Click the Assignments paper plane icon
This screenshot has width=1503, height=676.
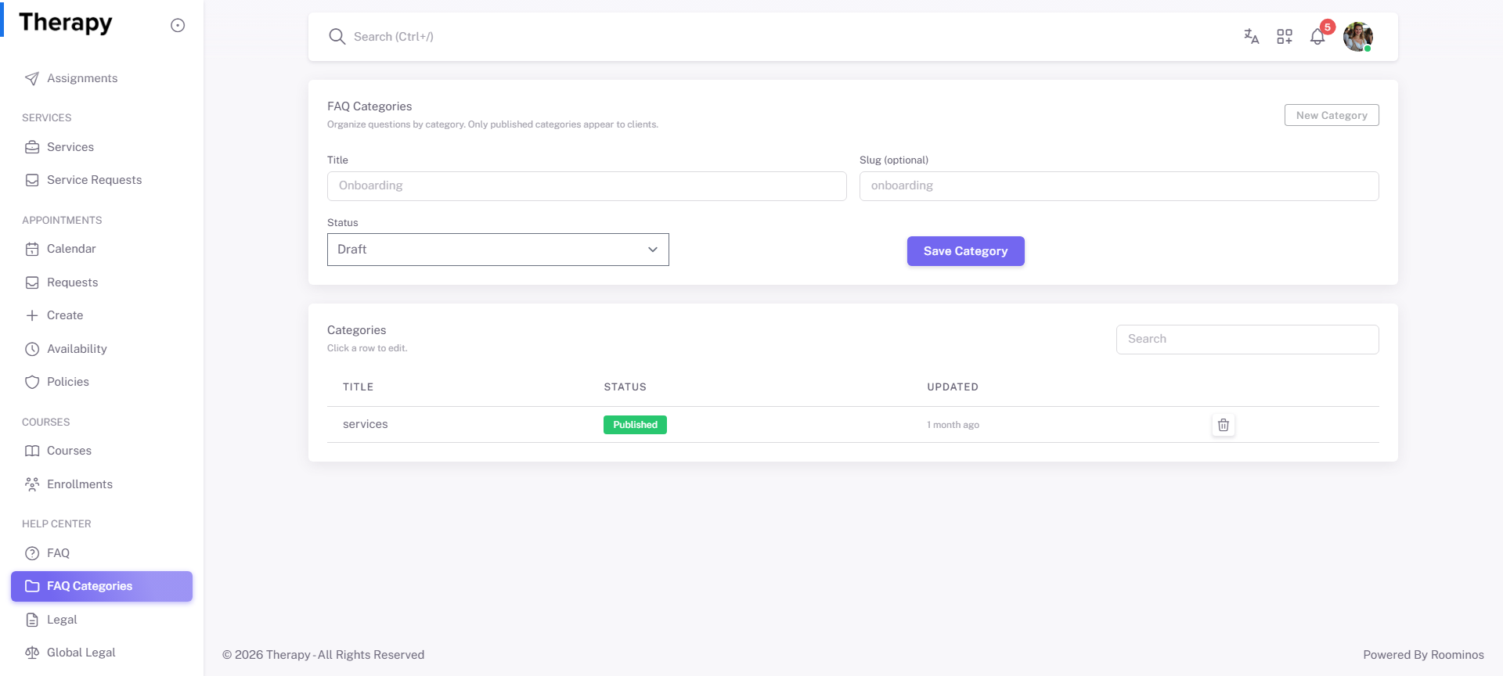(x=32, y=78)
